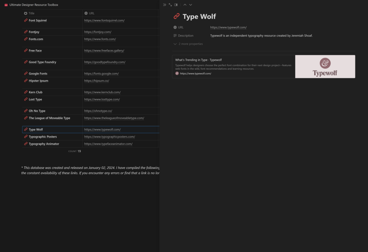Viewport: 368px width, 252px height.
Task: Open typewolf.com link in URL property
Action: (228, 27)
